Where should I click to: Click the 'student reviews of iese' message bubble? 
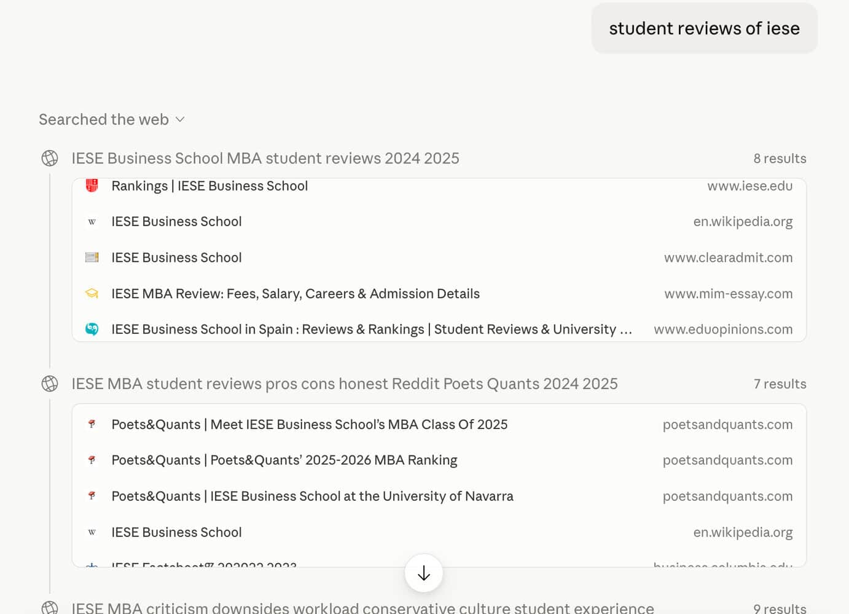704,28
